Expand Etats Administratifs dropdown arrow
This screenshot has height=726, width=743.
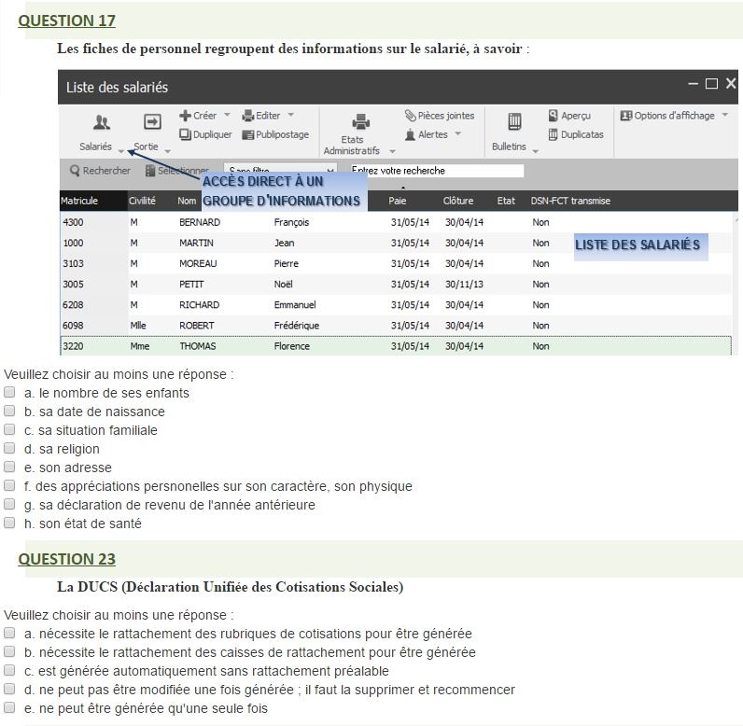[x=392, y=151]
